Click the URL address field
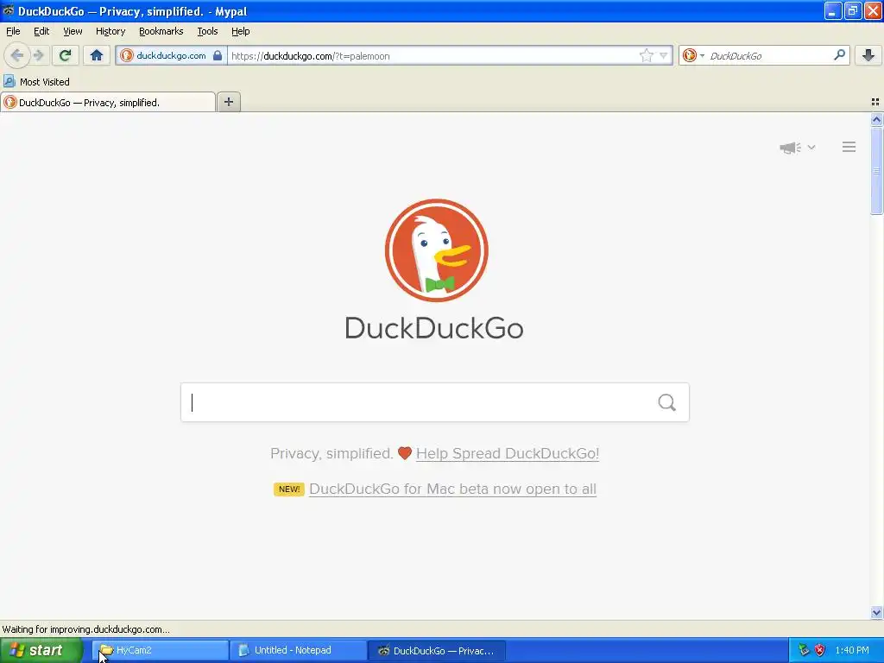The height and width of the screenshot is (663, 884). 432,55
